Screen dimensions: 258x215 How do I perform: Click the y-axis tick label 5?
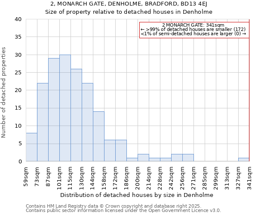point(20,144)
